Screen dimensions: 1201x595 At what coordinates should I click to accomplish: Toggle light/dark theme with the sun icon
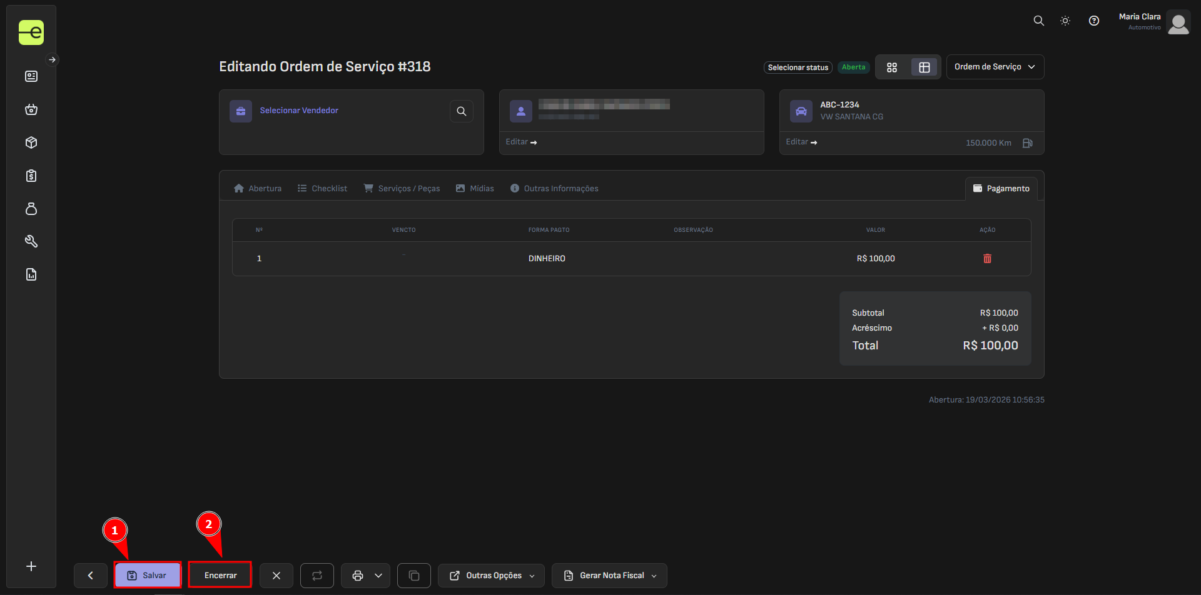1065,21
